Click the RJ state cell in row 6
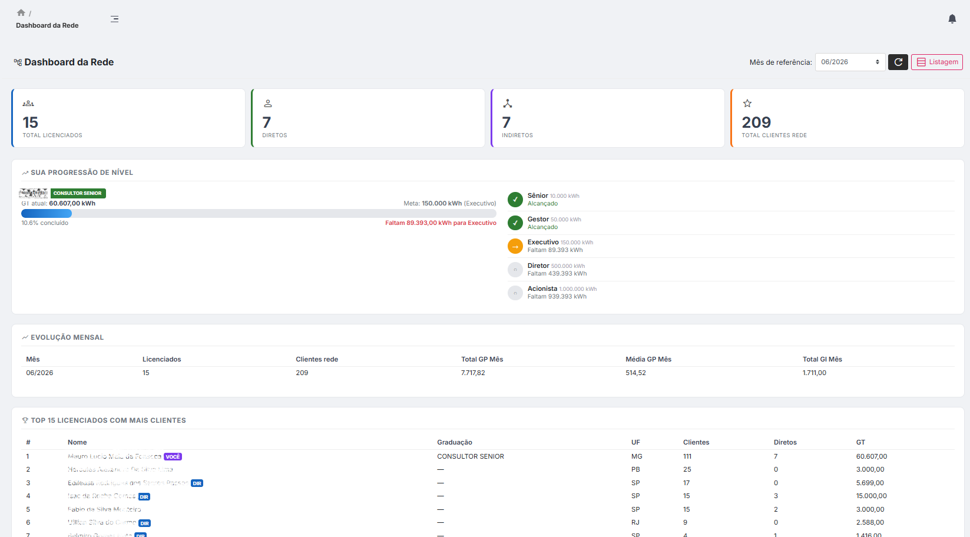Image resolution: width=970 pixels, height=537 pixels. [635, 522]
